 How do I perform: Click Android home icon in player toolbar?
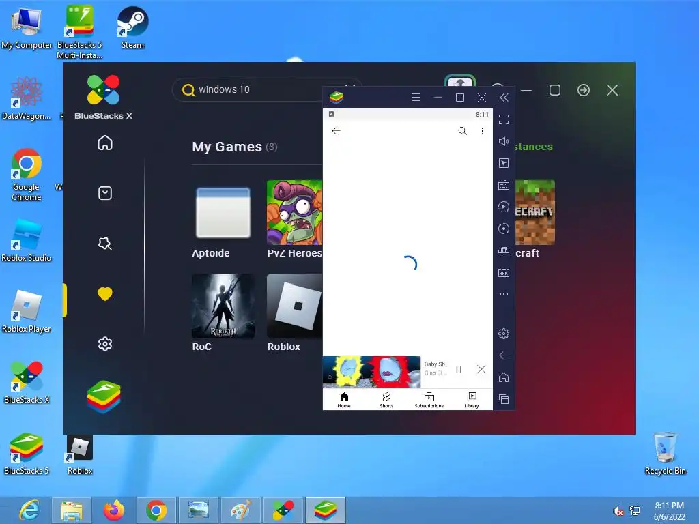click(504, 377)
